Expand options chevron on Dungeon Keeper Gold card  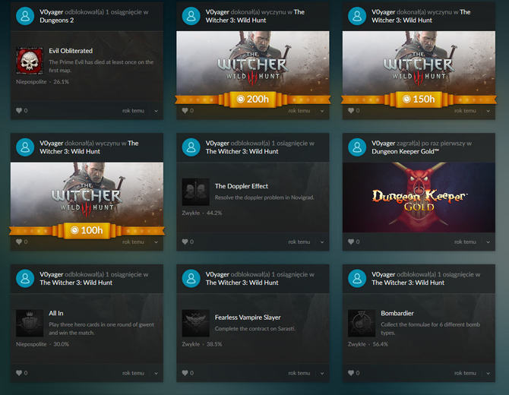click(x=488, y=242)
